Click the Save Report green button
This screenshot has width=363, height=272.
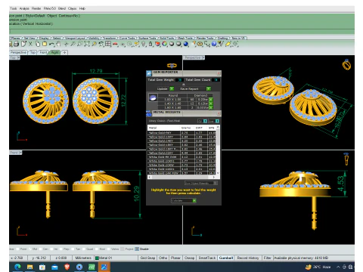[208, 88]
